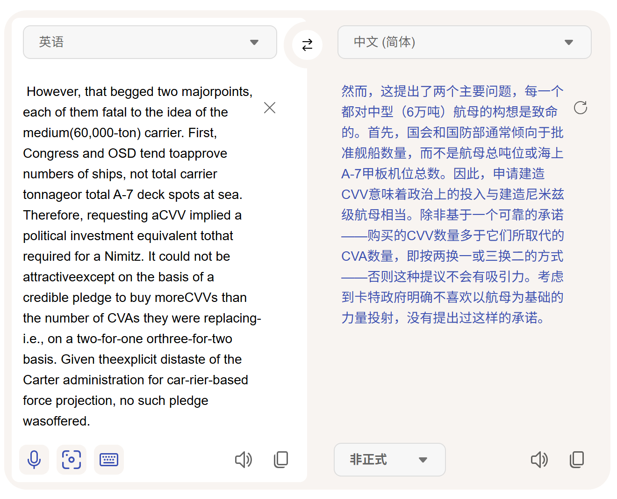Clear the source text with the X icon
The image size is (617, 499).
[x=270, y=108]
